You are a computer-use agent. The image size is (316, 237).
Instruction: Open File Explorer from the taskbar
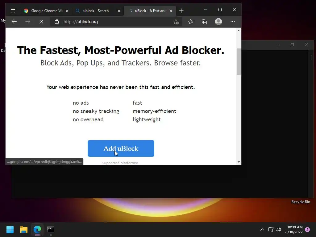click(23, 230)
